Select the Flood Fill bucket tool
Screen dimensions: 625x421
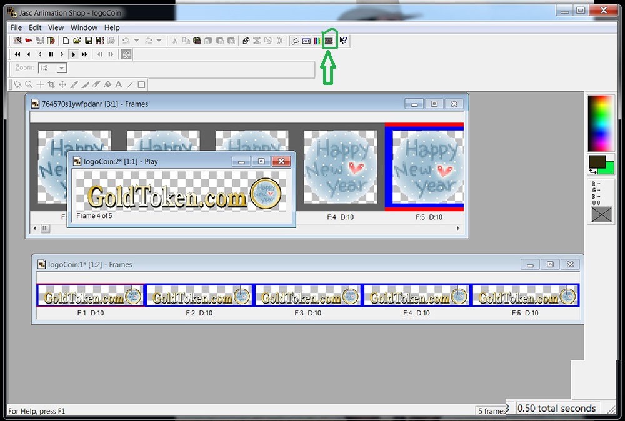tap(107, 84)
